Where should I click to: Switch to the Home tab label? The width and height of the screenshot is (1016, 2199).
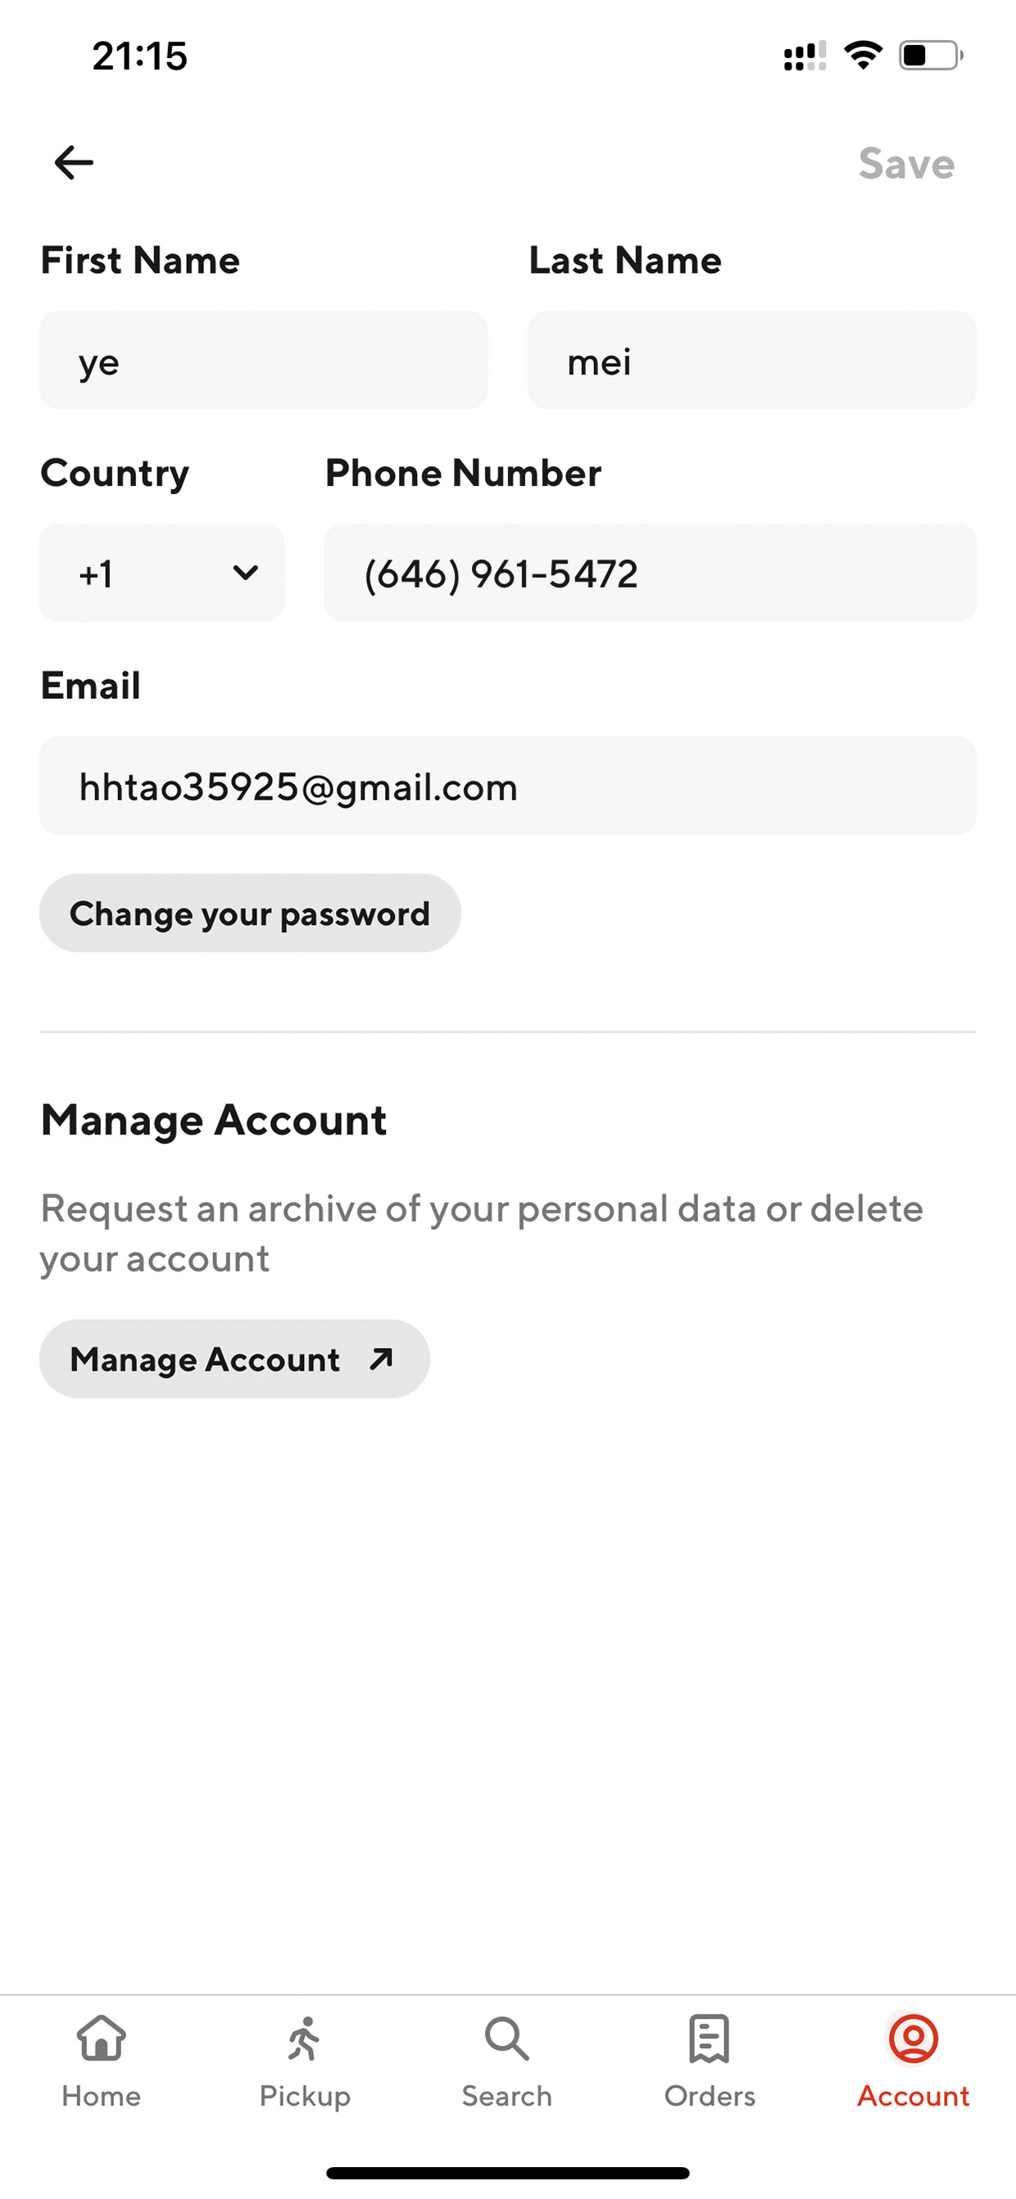[102, 2097]
